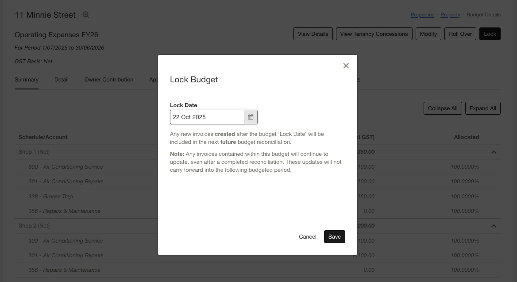Switch to the Detail tab

coord(62,80)
